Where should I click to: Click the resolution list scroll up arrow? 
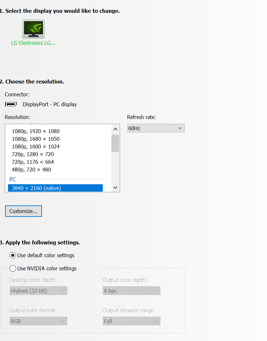115,129
